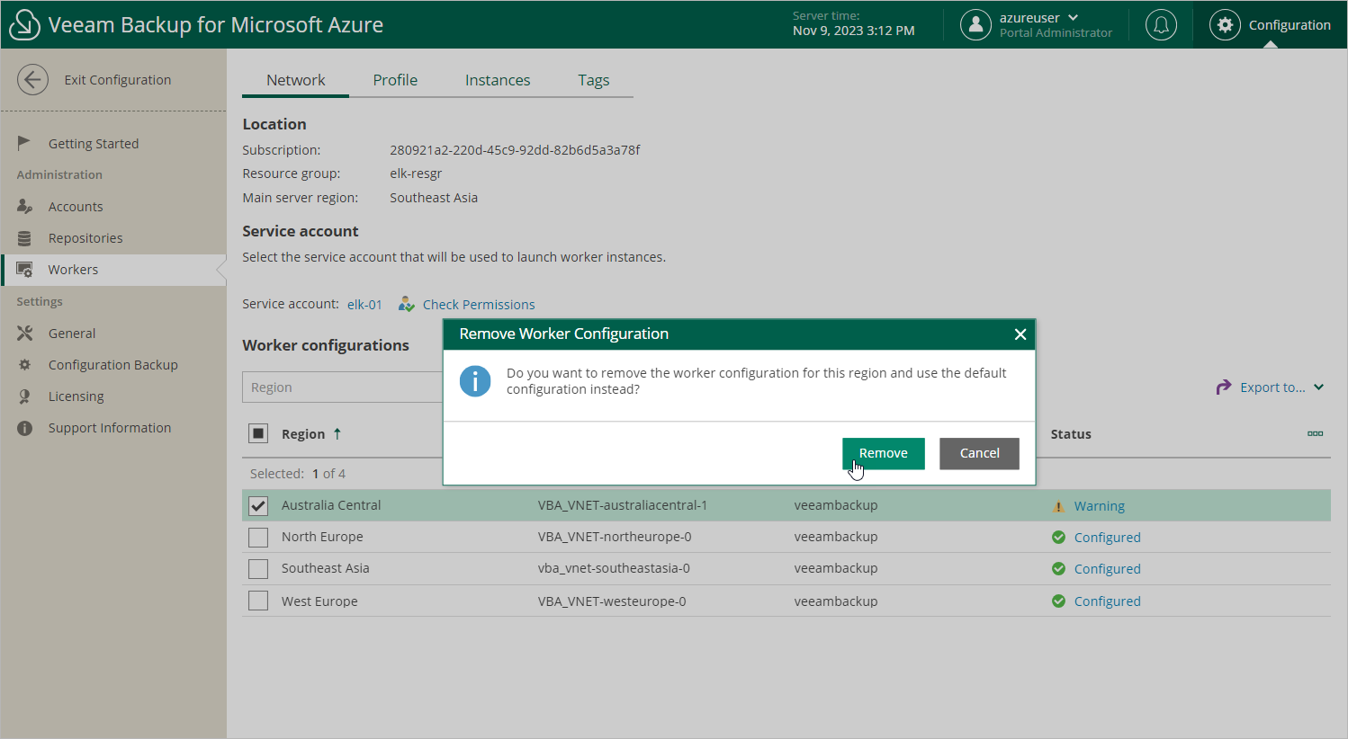The image size is (1348, 739).
Task: Click the Exit Configuration link
Action: pyautogui.click(x=118, y=80)
